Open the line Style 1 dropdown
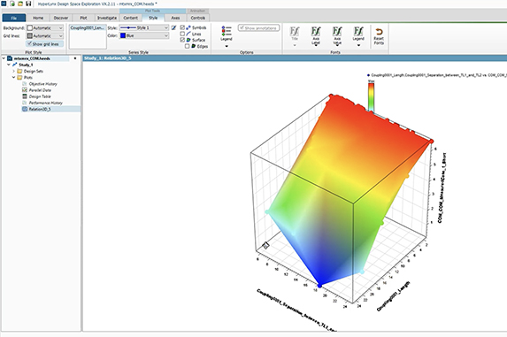The height and width of the screenshot is (337, 507). (x=144, y=27)
